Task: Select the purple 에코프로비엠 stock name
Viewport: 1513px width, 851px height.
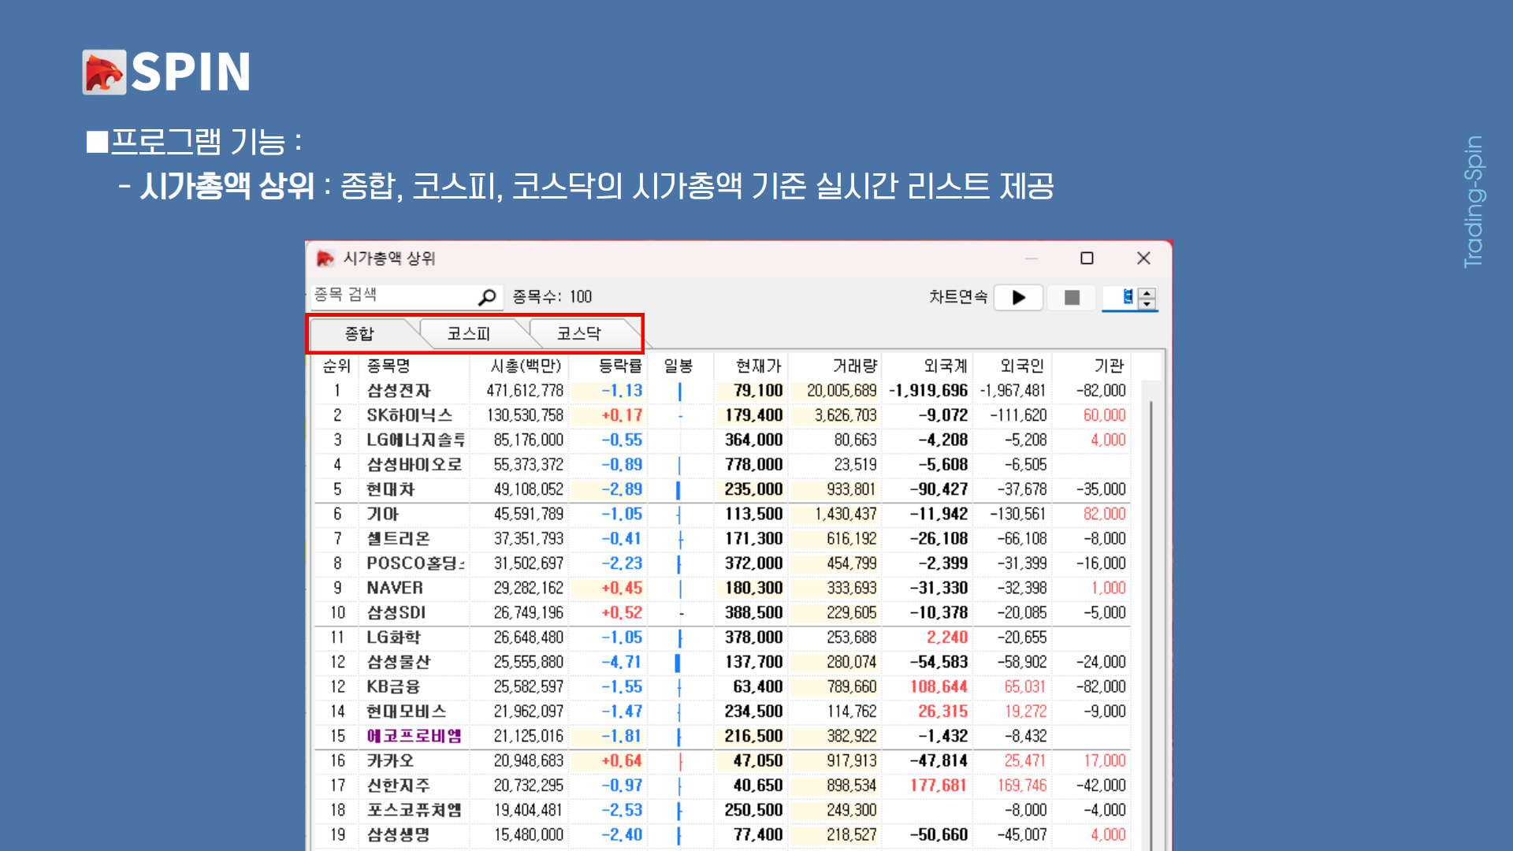Action: coord(414,736)
